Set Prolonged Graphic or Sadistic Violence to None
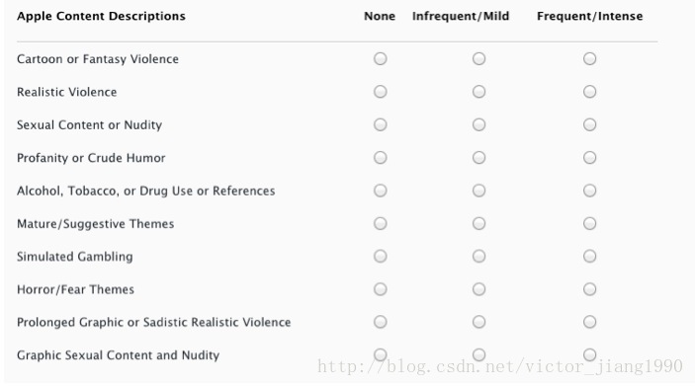The width and height of the screenshot is (695, 386). click(x=381, y=322)
